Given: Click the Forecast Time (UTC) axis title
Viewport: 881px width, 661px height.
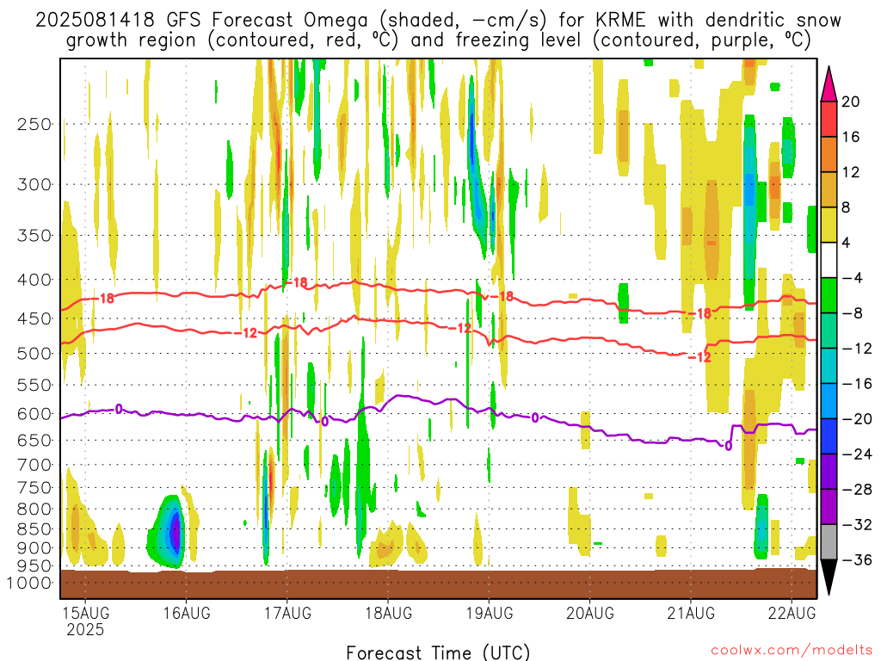Looking at the screenshot, I should [438, 652].
